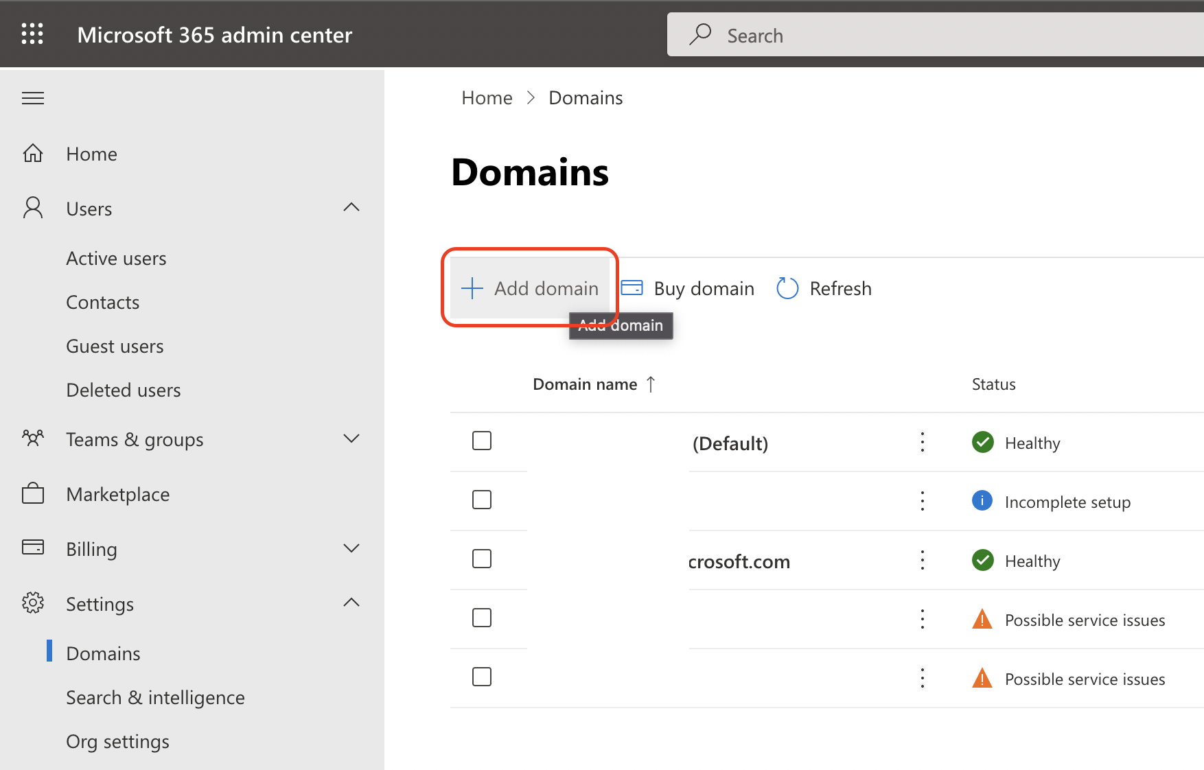Click the Billing card icon in sidebar

33,548
